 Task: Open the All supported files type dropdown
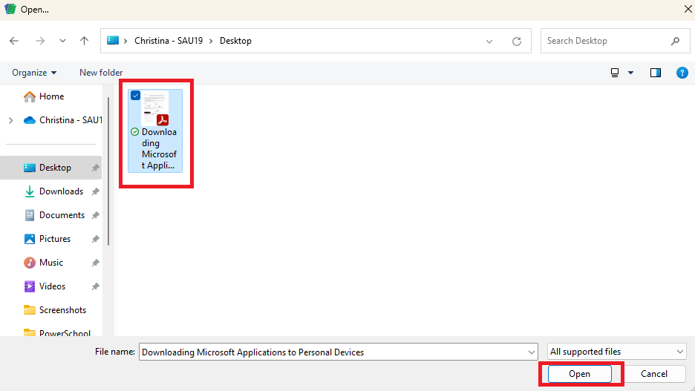coord(616,352)
